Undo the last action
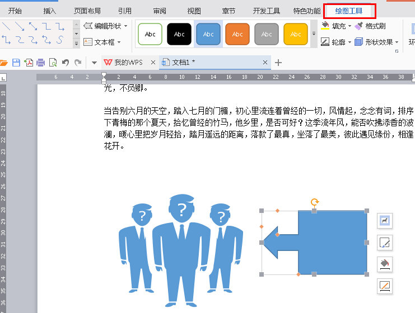415x313 pixels. click(x=65, y=62)
